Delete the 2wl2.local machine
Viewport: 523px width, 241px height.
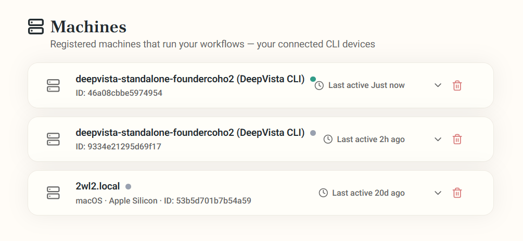(457, 193)
